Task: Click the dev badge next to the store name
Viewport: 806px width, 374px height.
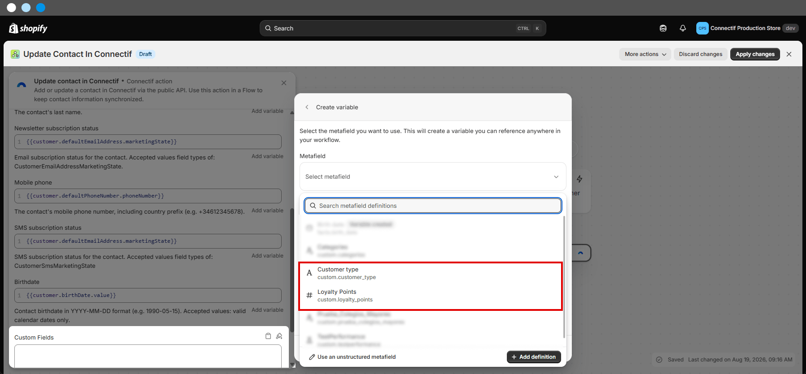Action: [x=791, y=28]
